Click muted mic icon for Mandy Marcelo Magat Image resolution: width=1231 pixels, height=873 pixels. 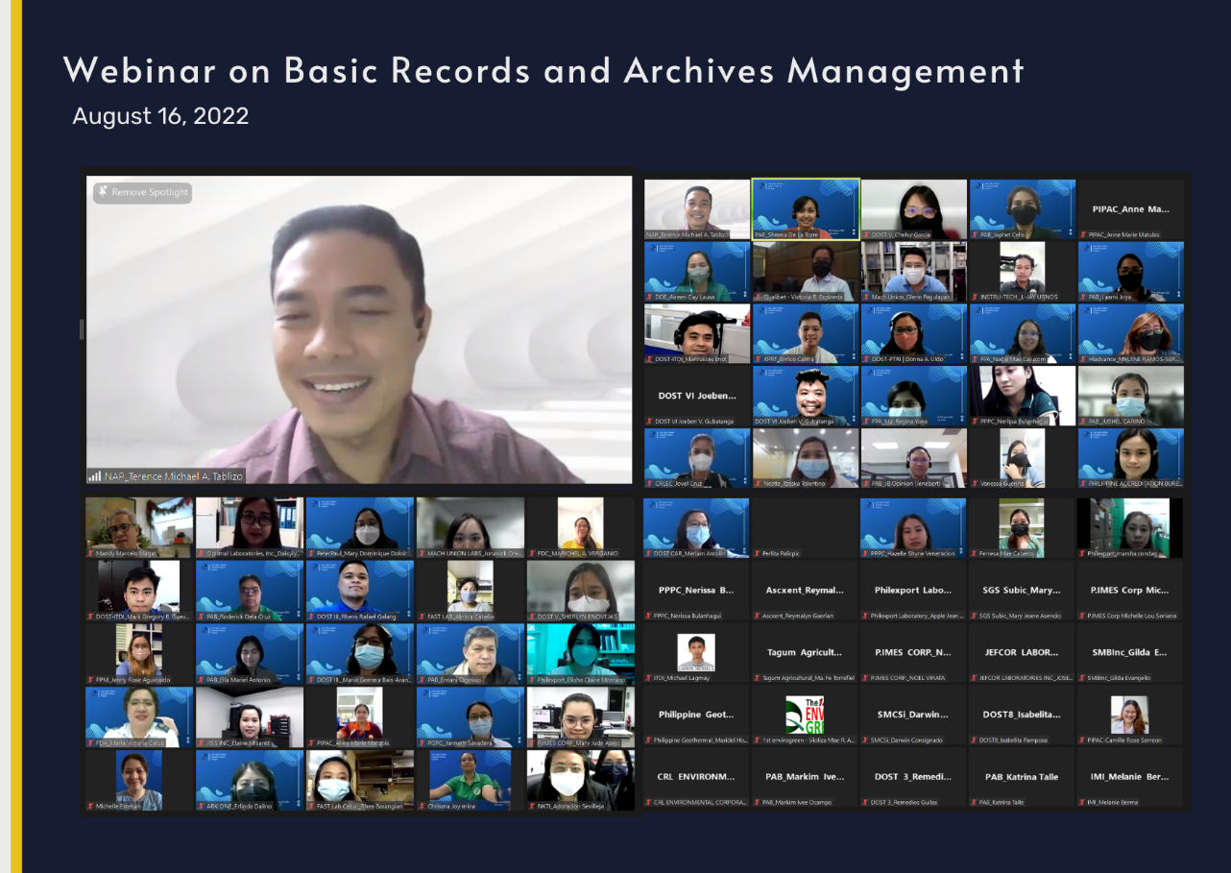(x=90, y=554)
